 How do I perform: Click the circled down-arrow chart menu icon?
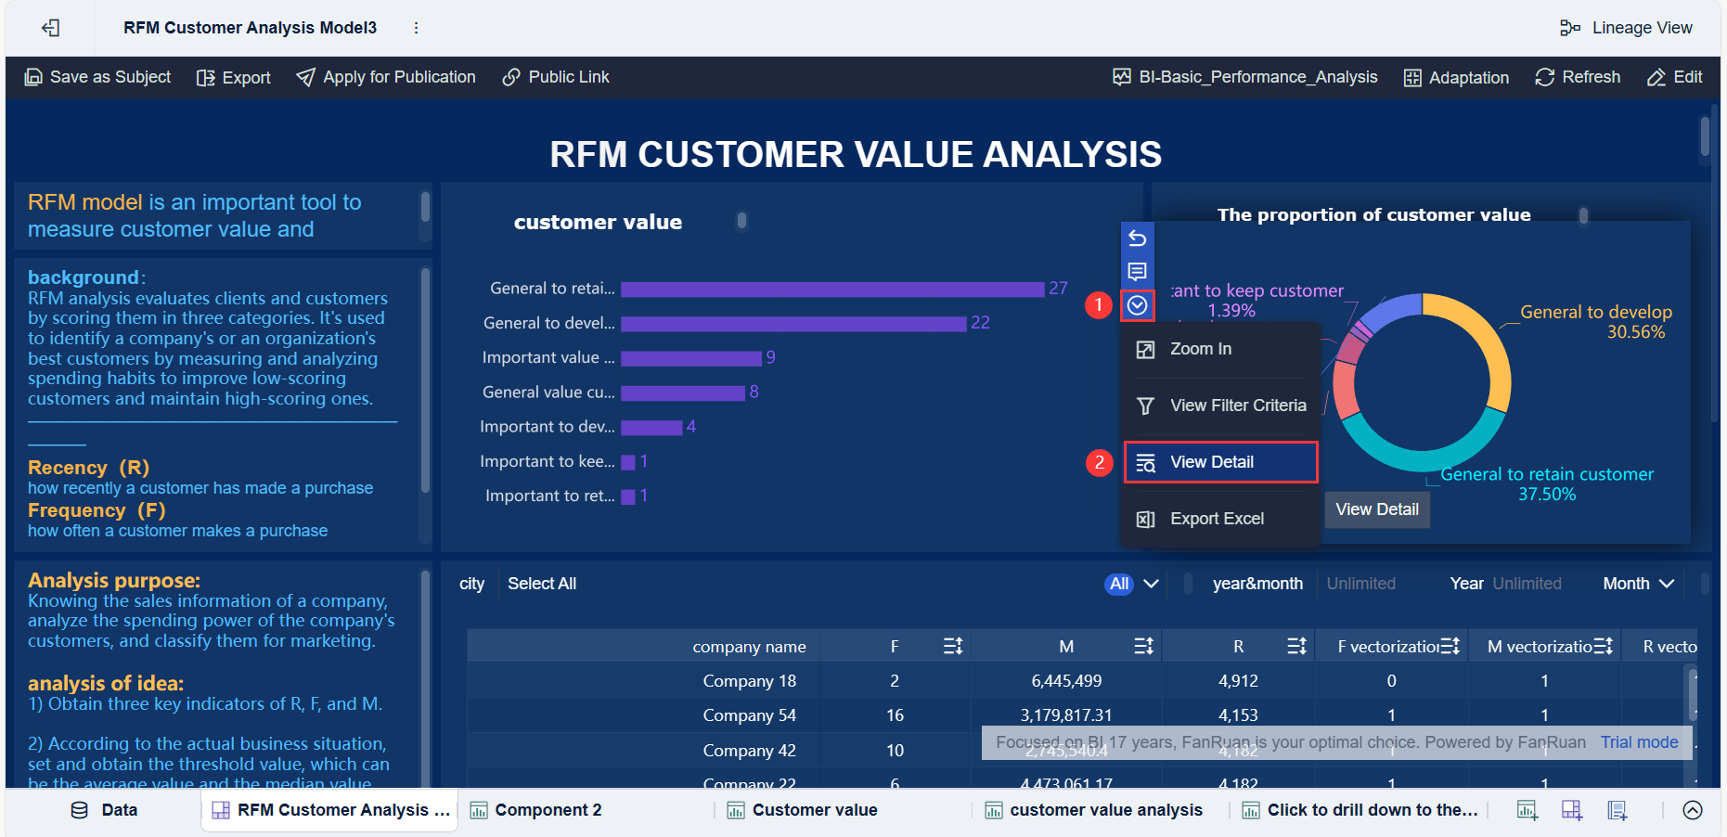1137,304
